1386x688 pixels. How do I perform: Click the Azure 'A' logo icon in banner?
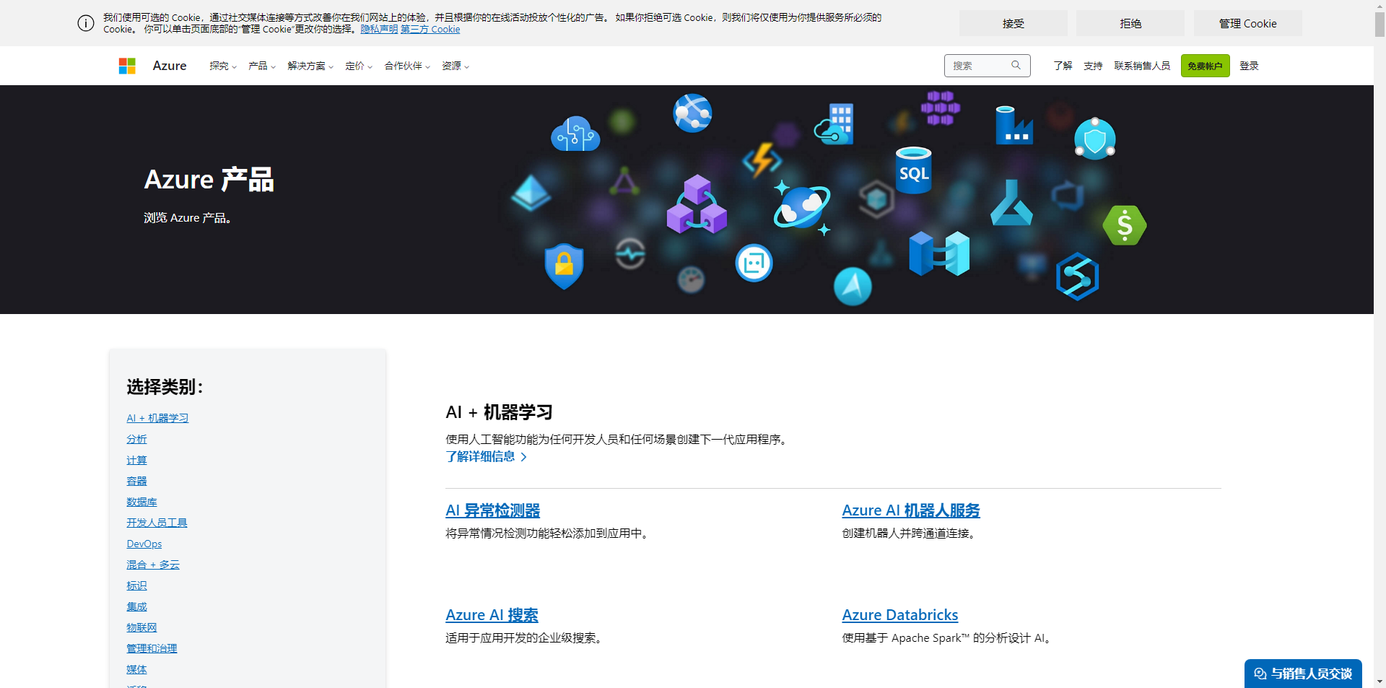click(x=1011, y=203)
